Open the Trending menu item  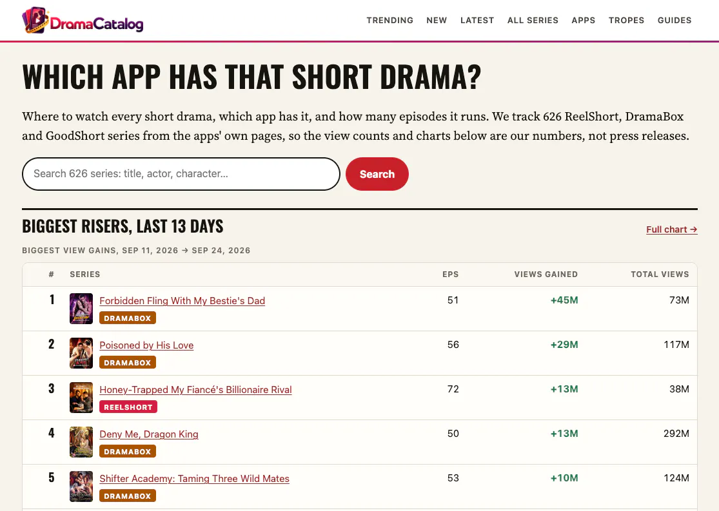coord(389,20)
